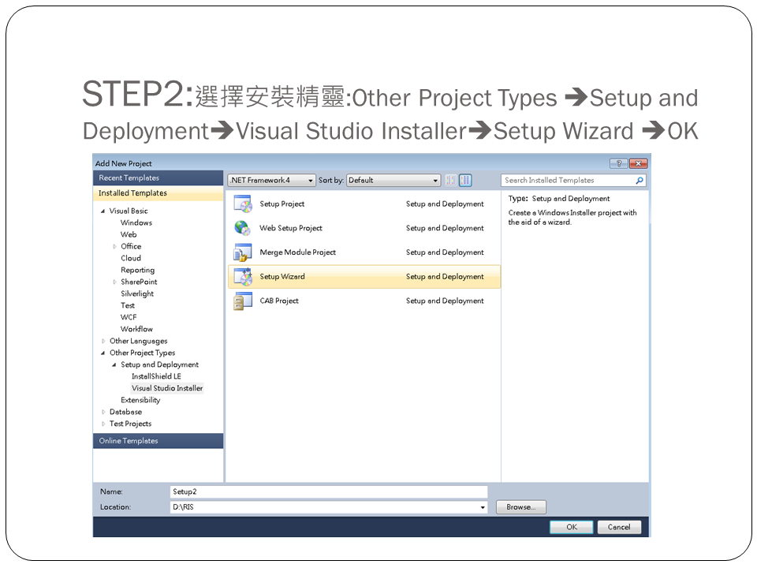Screen dimensions: 757x568
Task: Select the Visual Basic tree label
Action: tap(129, 211)
